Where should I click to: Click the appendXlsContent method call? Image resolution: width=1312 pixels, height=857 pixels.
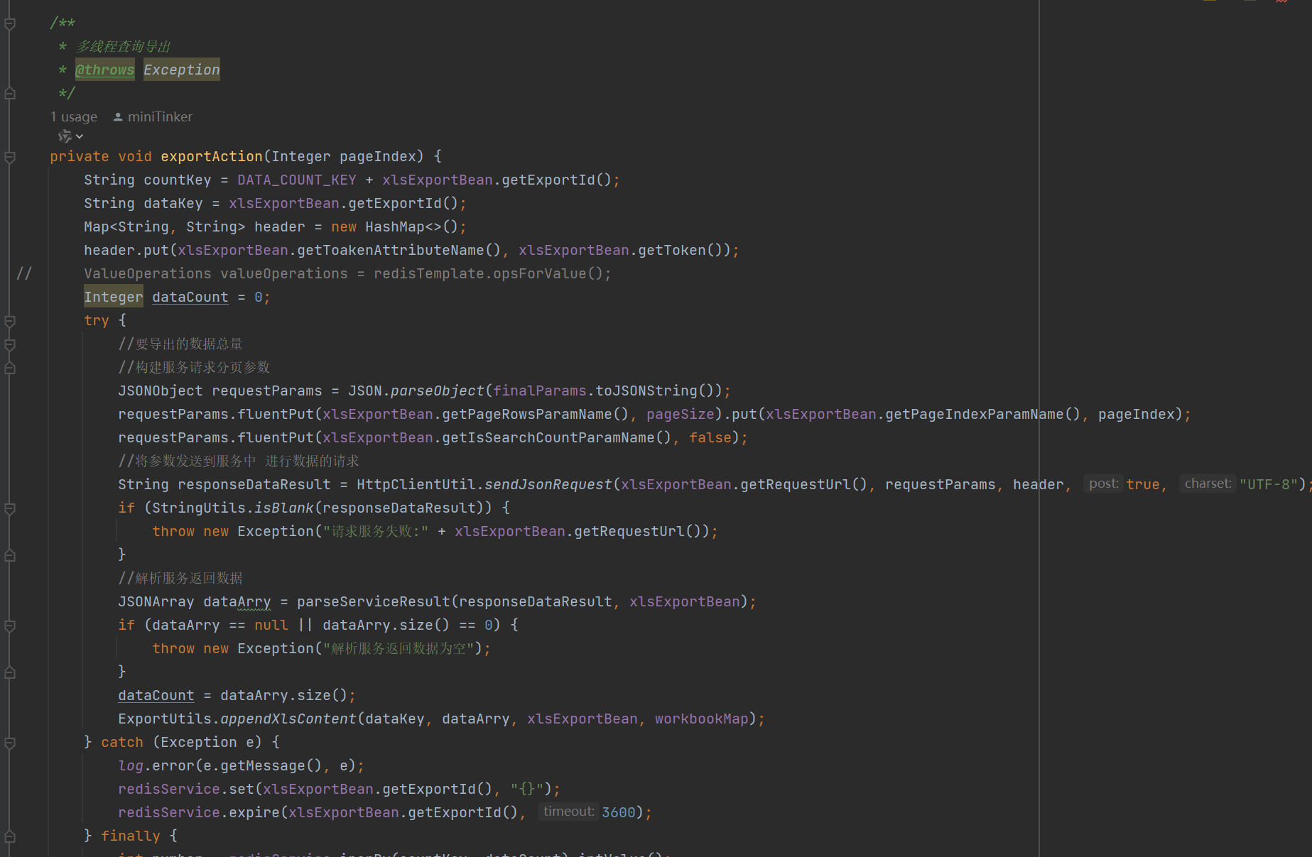coord(288,719)
